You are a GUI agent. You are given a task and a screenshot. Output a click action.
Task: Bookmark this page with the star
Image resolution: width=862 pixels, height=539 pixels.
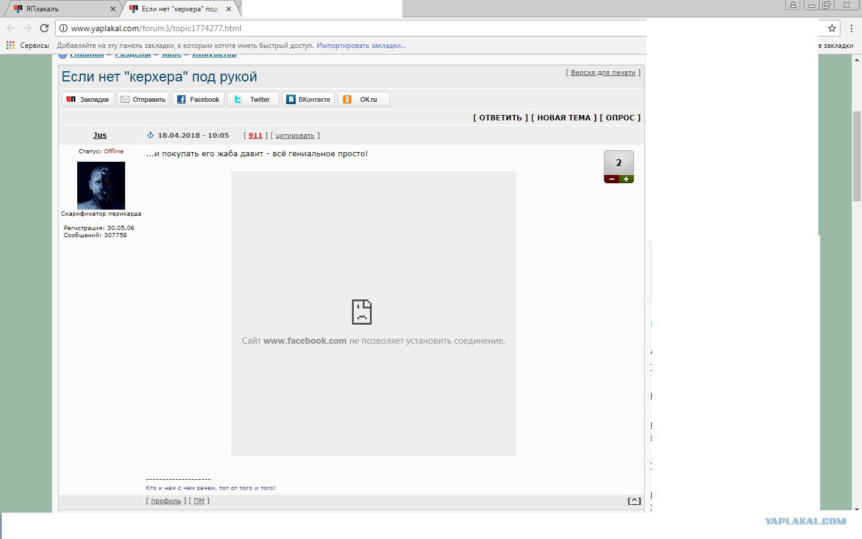[x=831, y=28]
